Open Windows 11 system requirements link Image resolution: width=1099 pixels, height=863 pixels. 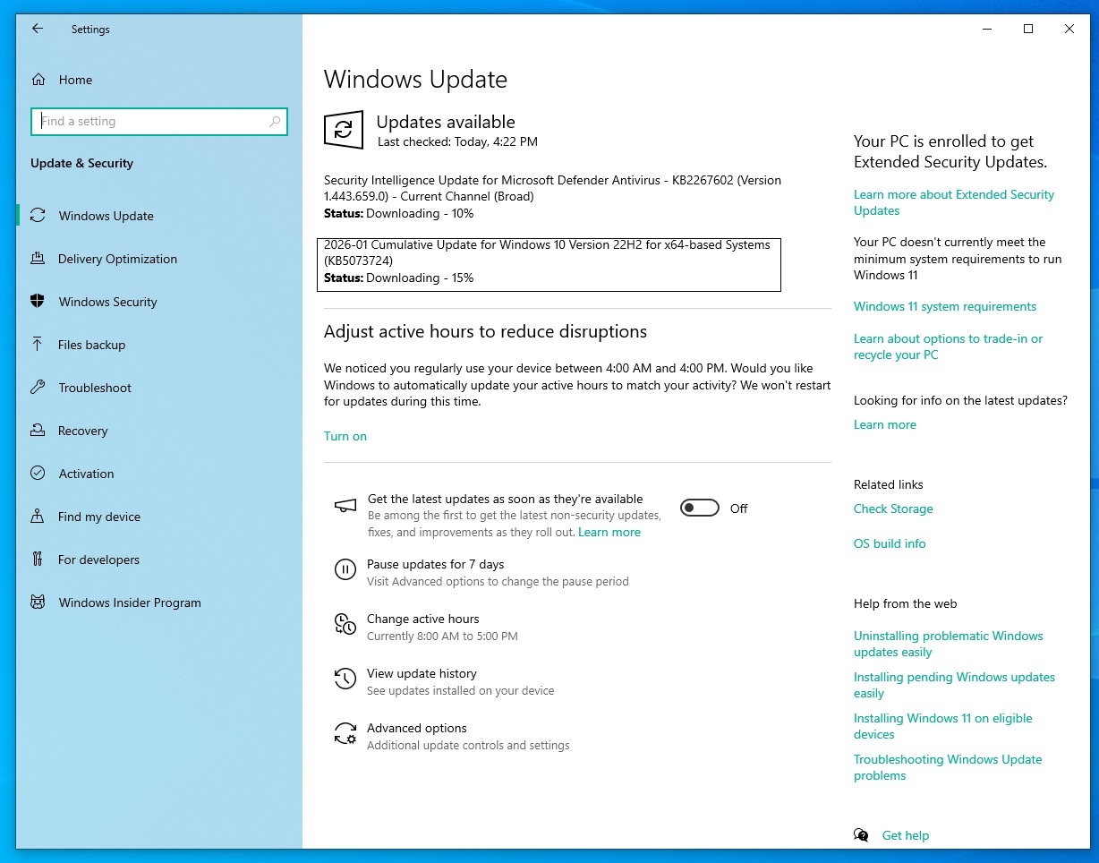(945, 306)
